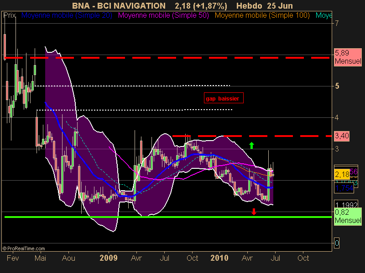
Task: Click the cyan 'Moye' truncated legend entry
Action: pyautogui.click(x=323, y=15)
